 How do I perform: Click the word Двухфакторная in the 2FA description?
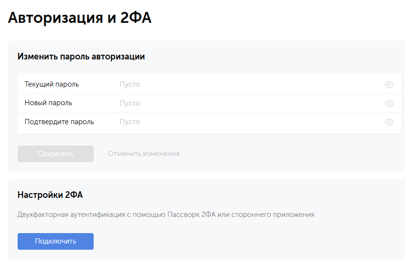[x=41, y=215]
